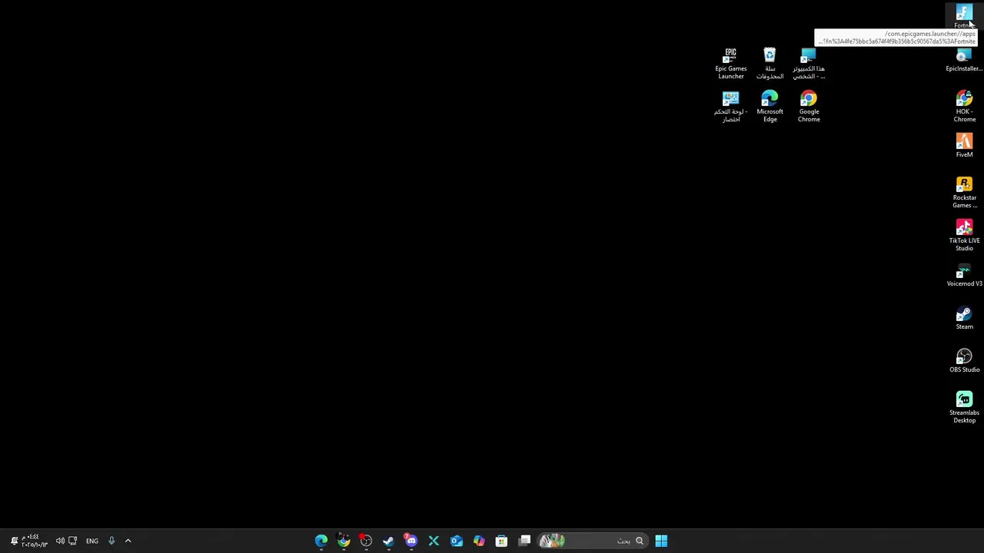
Task: Switch to Chrome in the taskbar
Action: (x=344, y=541)
